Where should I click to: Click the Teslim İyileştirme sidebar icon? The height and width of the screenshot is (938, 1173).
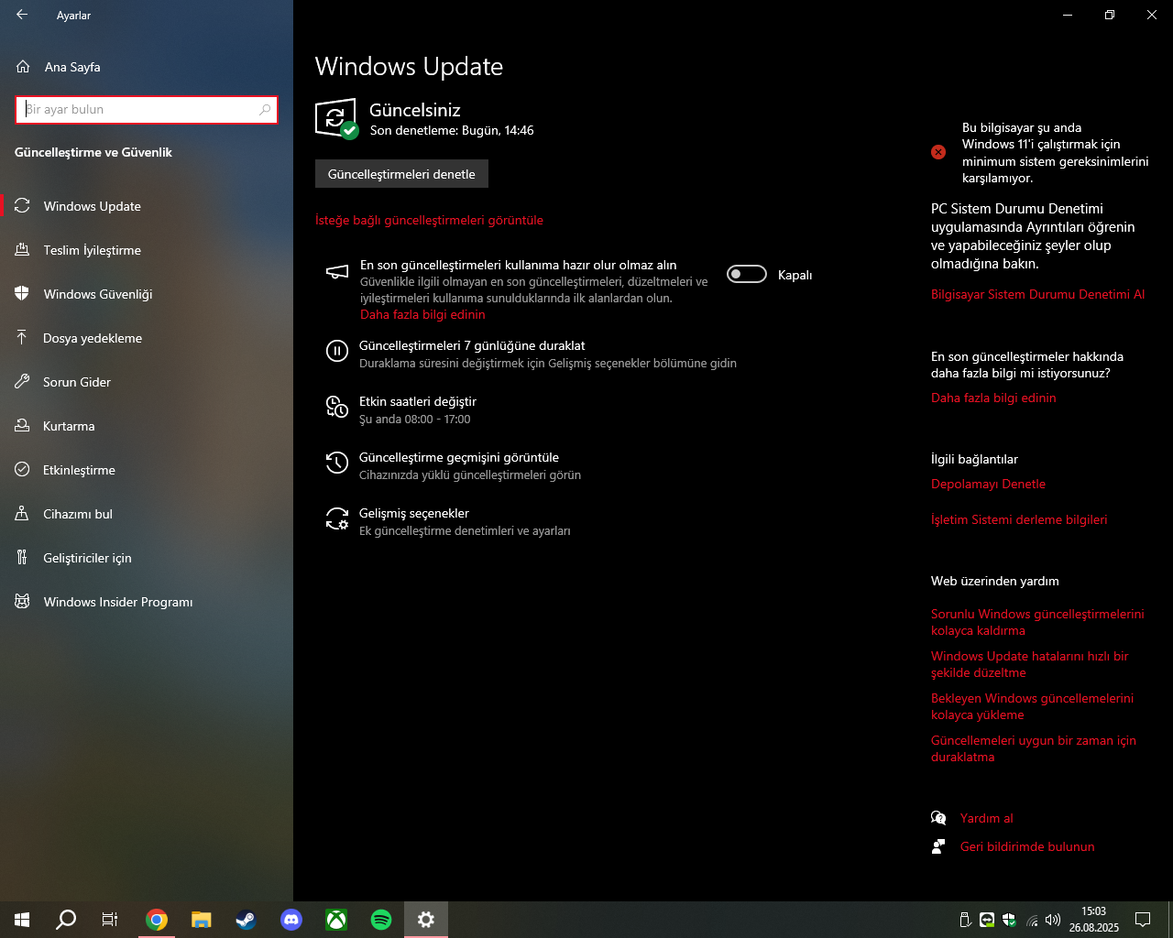coord(22,250)
